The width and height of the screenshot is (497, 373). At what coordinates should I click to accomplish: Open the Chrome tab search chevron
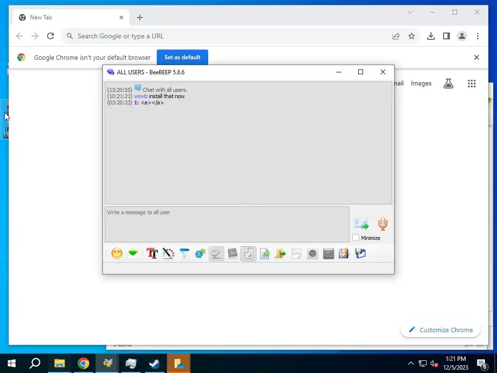click(x=410, y=12)
